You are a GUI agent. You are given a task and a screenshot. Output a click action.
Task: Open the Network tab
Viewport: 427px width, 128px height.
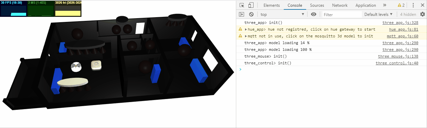340,5
